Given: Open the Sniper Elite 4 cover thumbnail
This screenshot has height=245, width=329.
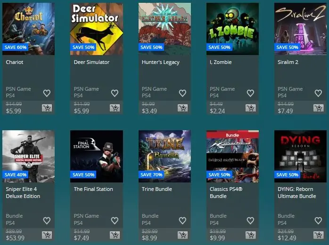Looking at the screenshot, I should [29, 156].
